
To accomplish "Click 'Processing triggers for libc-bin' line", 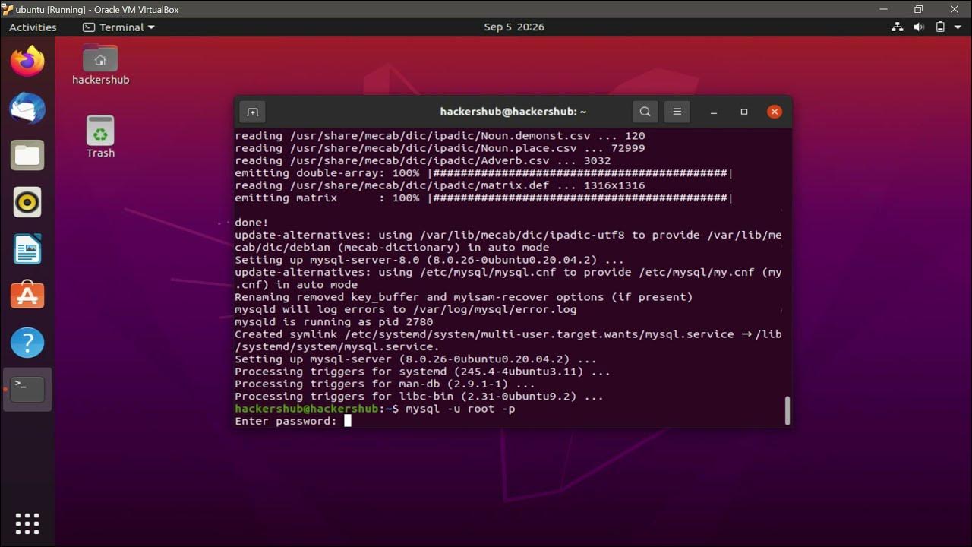I will (419, 397).
